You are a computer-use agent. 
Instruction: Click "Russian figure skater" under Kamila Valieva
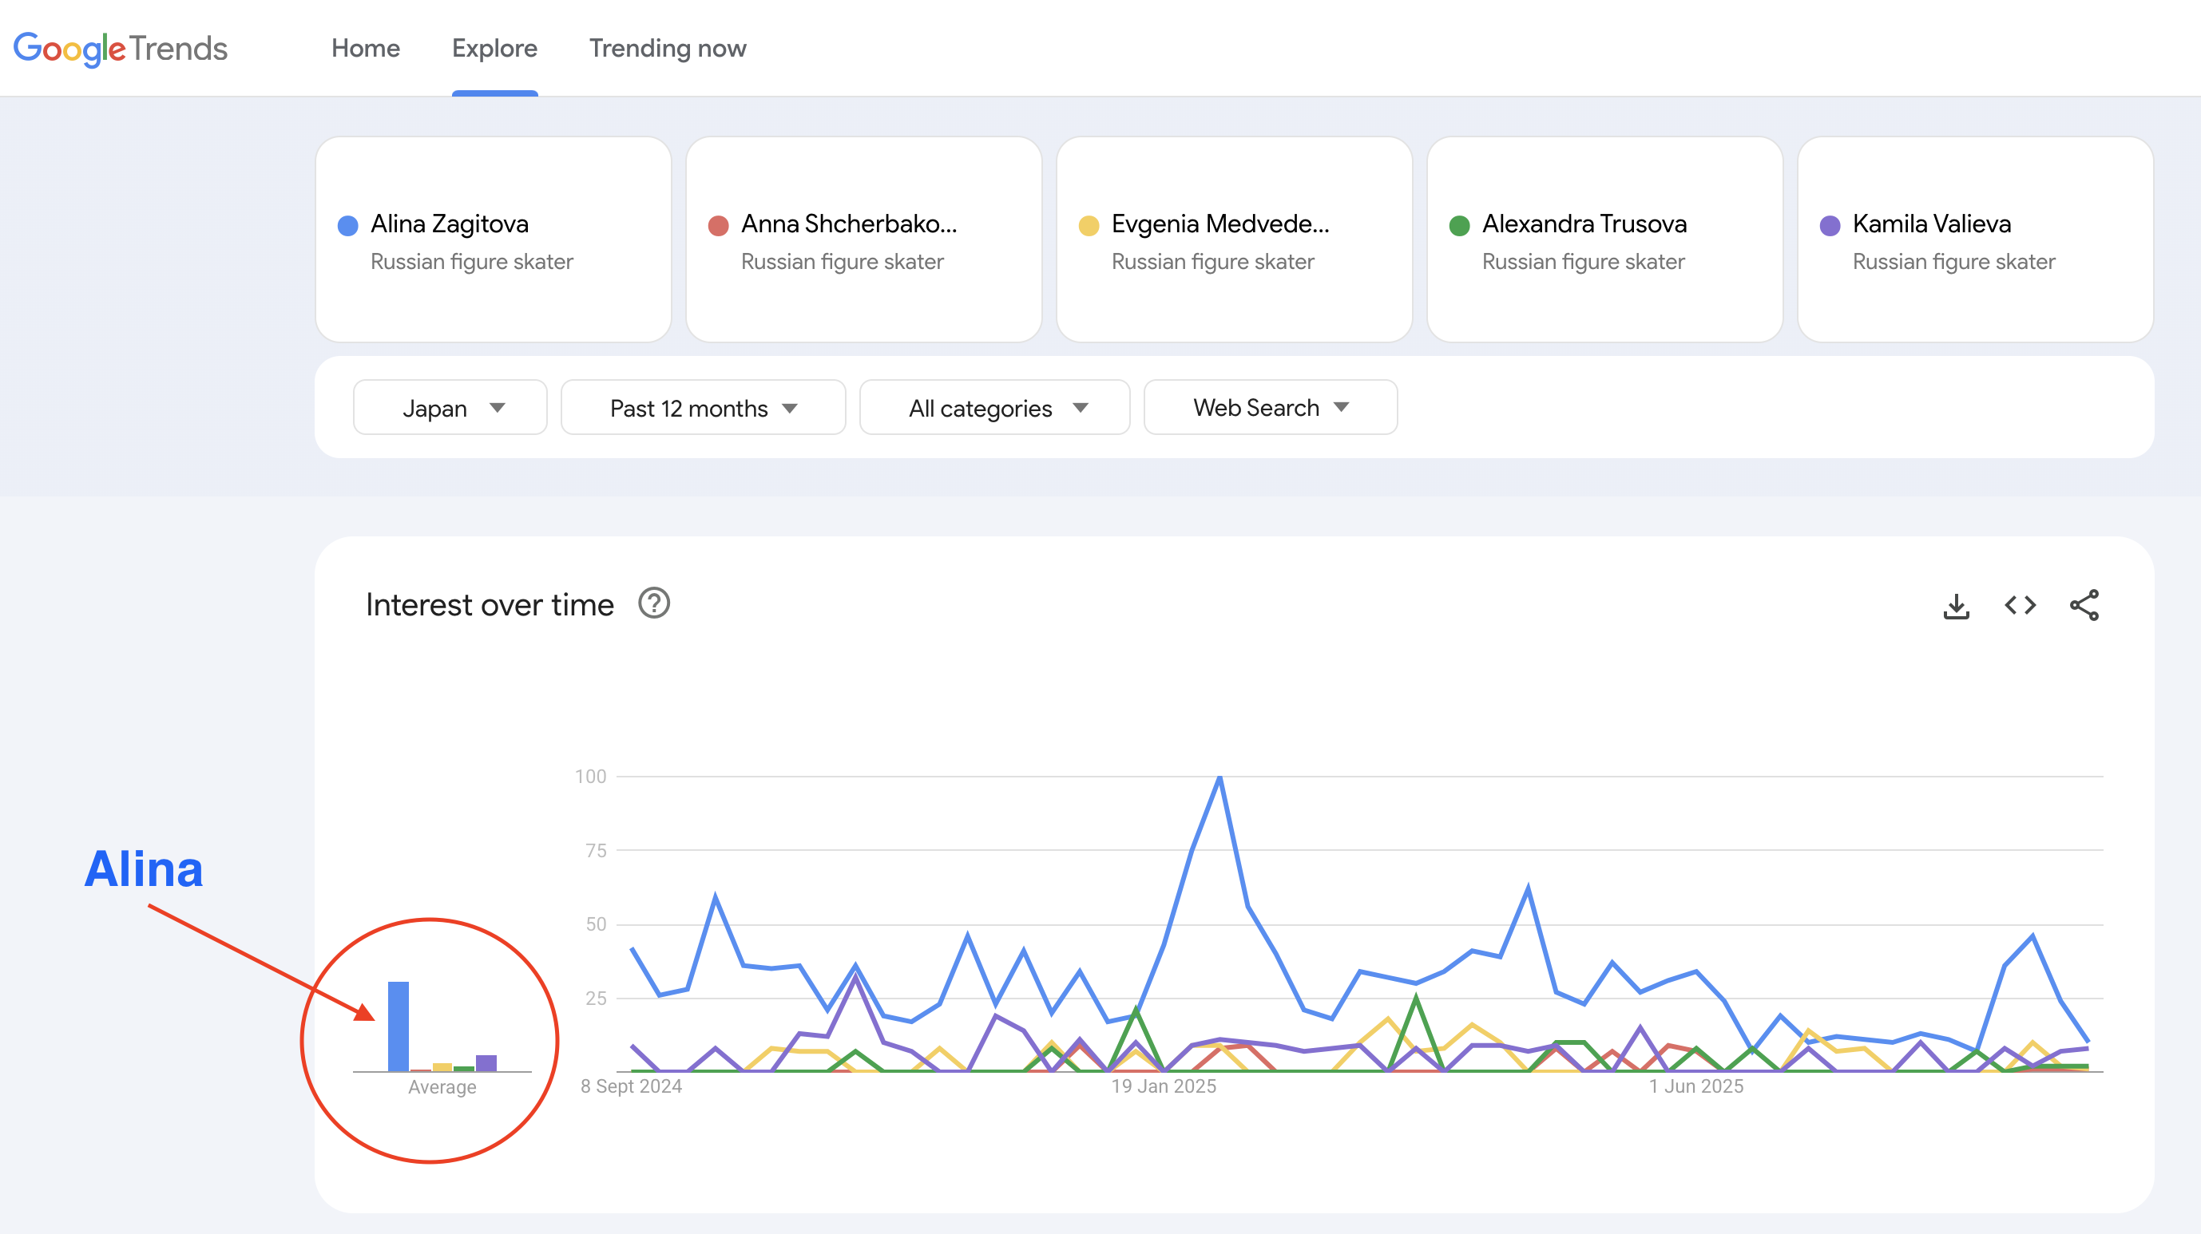point(1954,261)
